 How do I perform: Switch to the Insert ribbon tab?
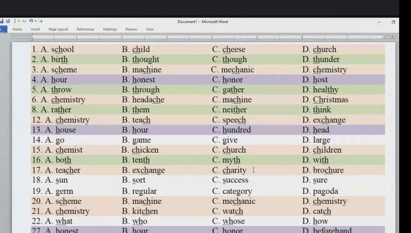pyautogui.click(x=35, y=29)
